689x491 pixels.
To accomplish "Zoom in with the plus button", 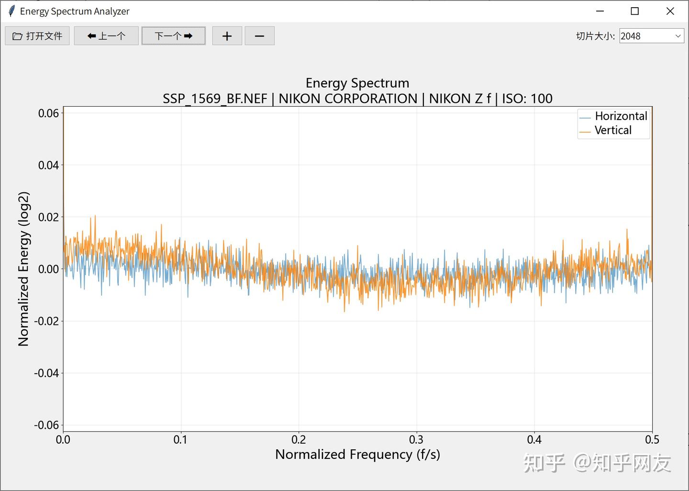I will (x=227, y=36).
